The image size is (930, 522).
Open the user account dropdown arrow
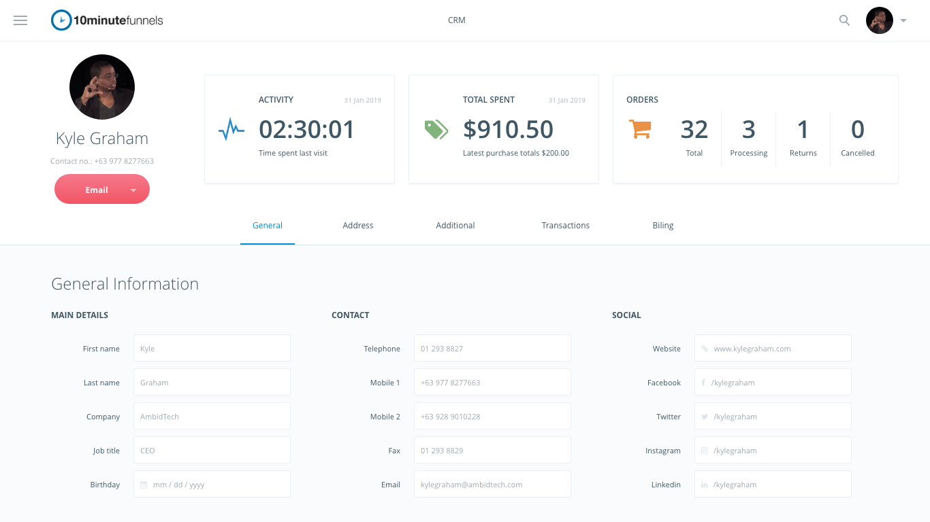pyautogui.click(x=903, y=20)
